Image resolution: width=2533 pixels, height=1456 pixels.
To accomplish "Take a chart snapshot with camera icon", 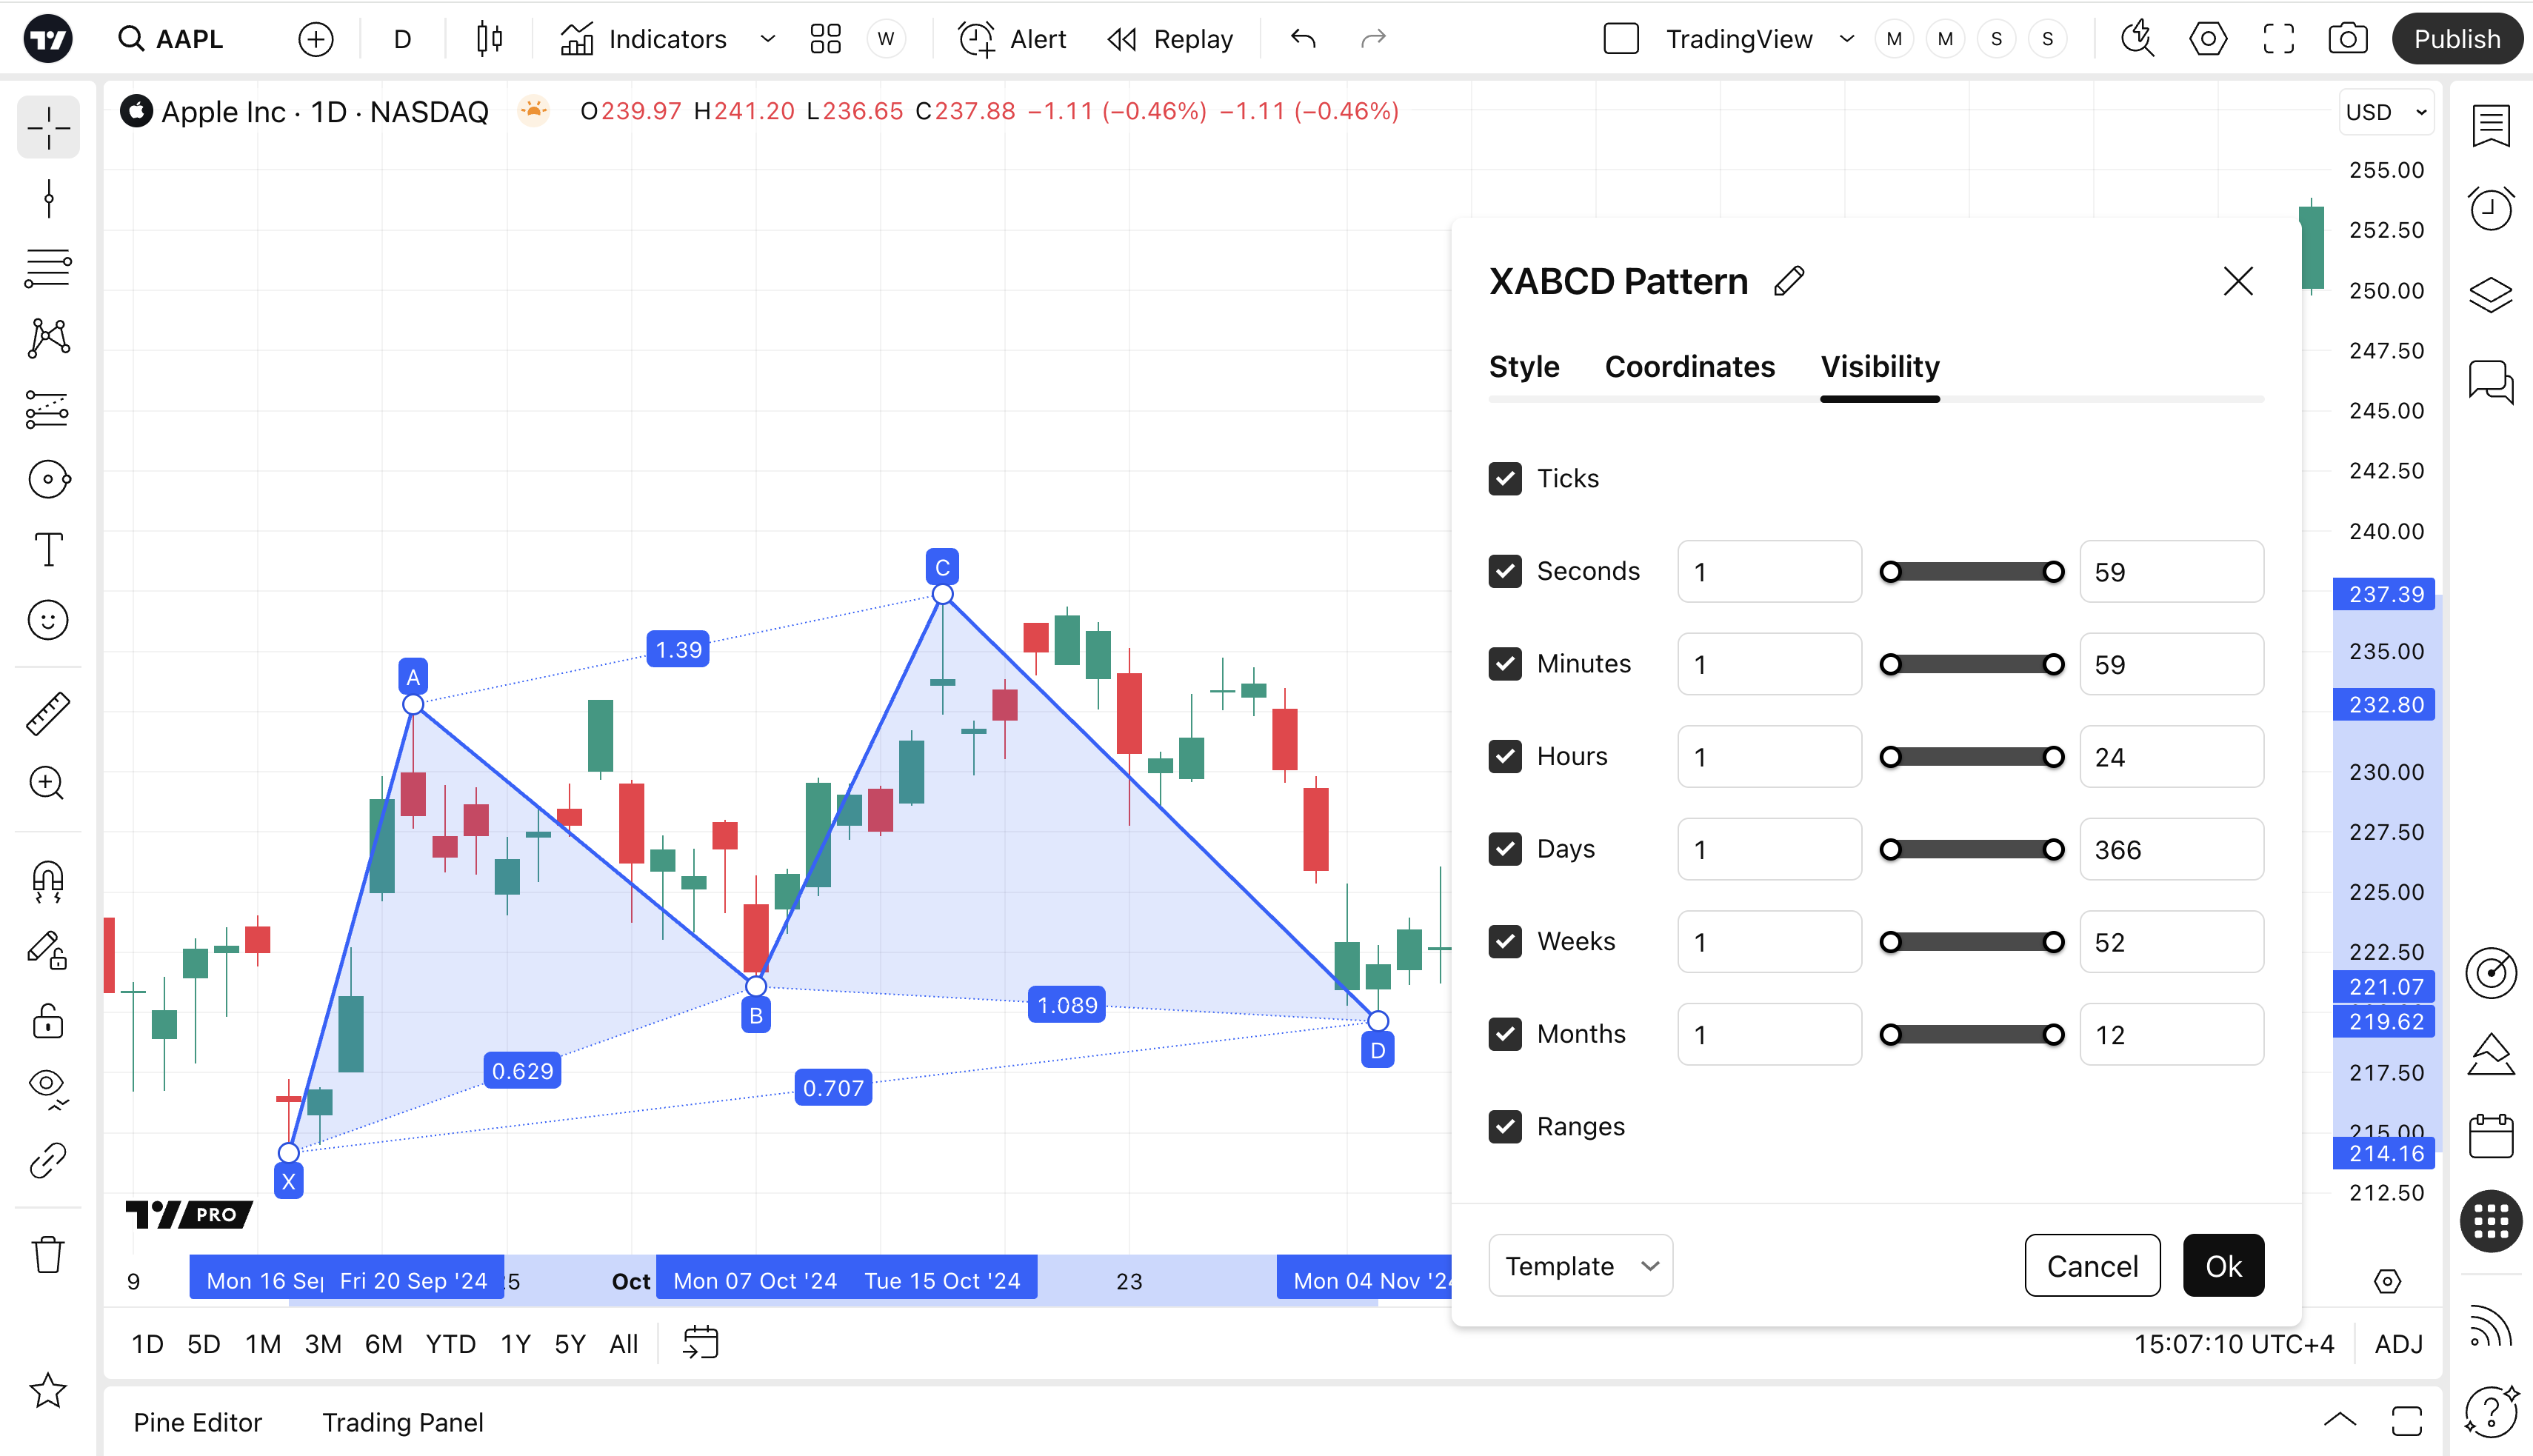I will click(2347, 39).
